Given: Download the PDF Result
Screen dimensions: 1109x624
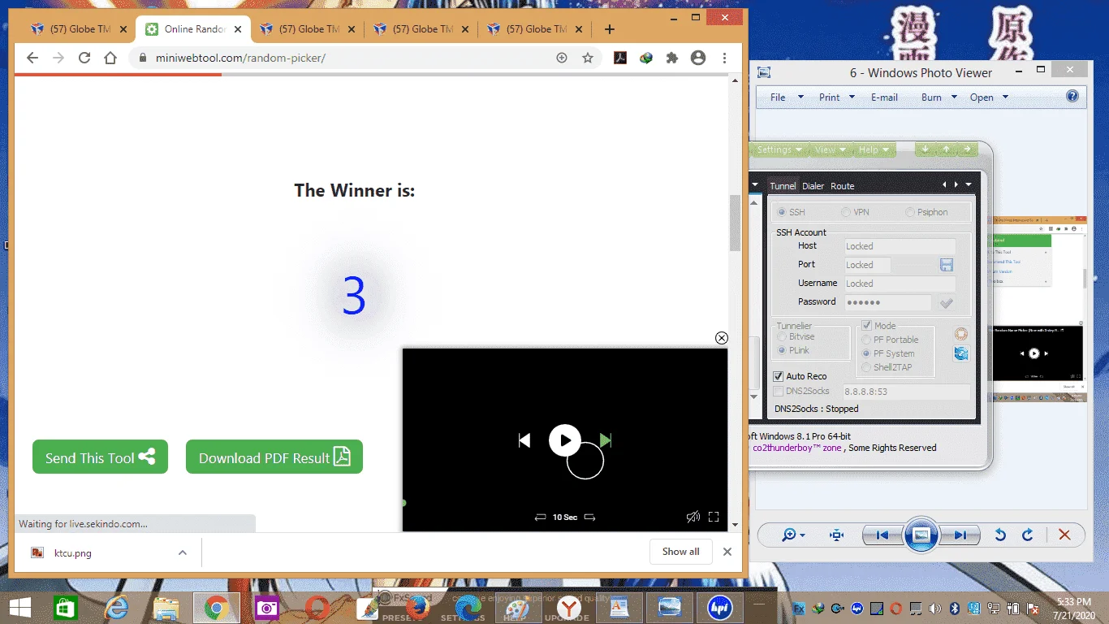Looking at the screenshot, I should click(274, 457).
